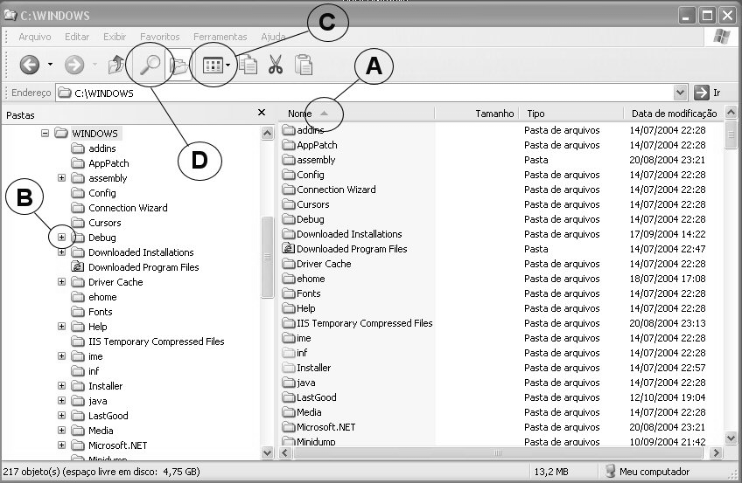This screenshot has height=483, width=742.
Task: Click the 17/09/2004 14:22 date cell
Action: (668, 234)
